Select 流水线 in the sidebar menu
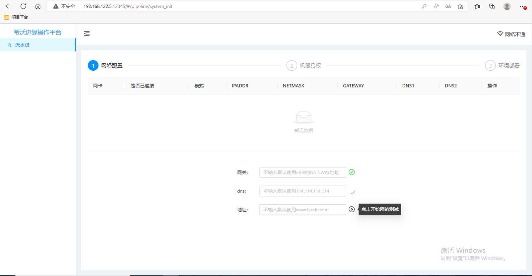 22,45
